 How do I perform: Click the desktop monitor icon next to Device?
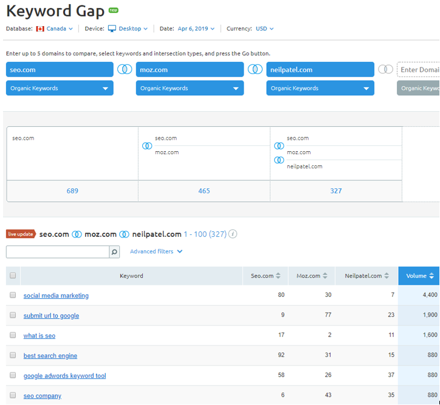tap(112, 29)
